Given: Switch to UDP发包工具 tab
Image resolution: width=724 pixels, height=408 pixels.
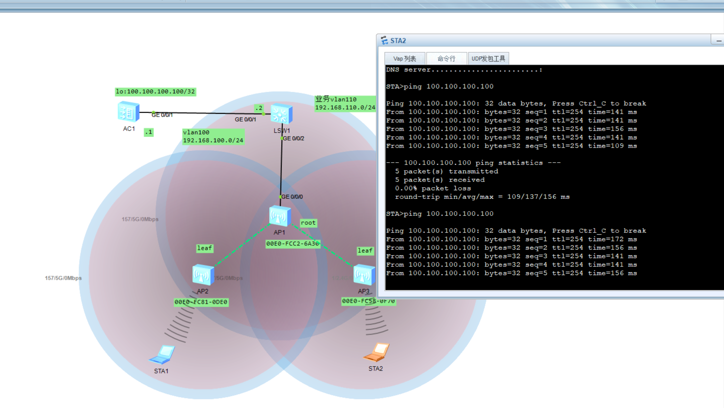Looking at the screenshot, I should pyautogui.click(x=488, y=59).
